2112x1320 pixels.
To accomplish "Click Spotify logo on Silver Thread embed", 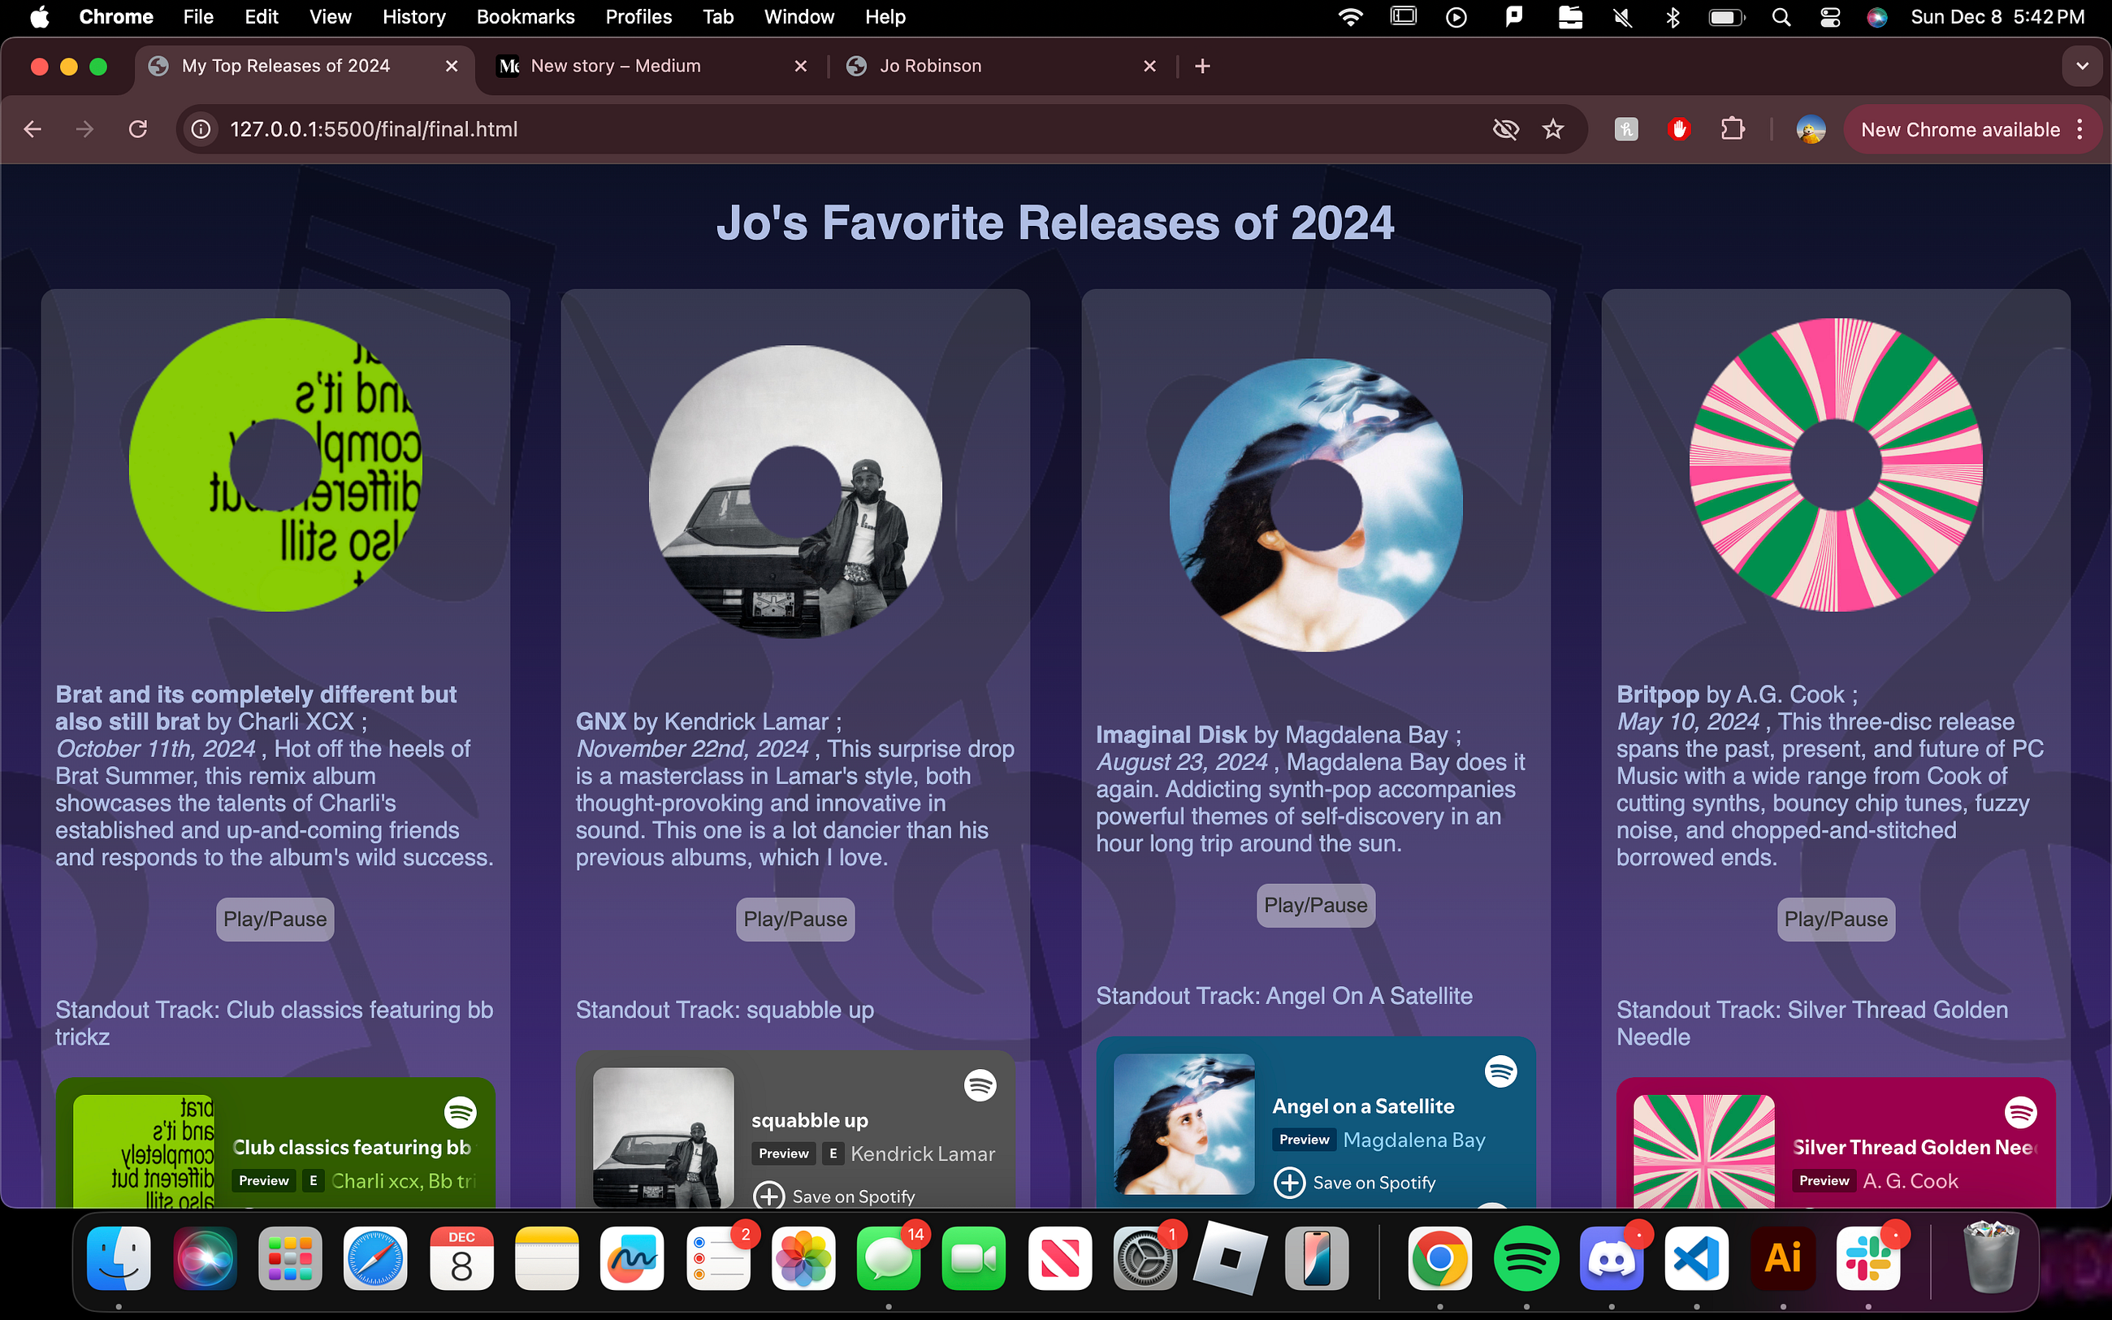I will point(2020,1112).
